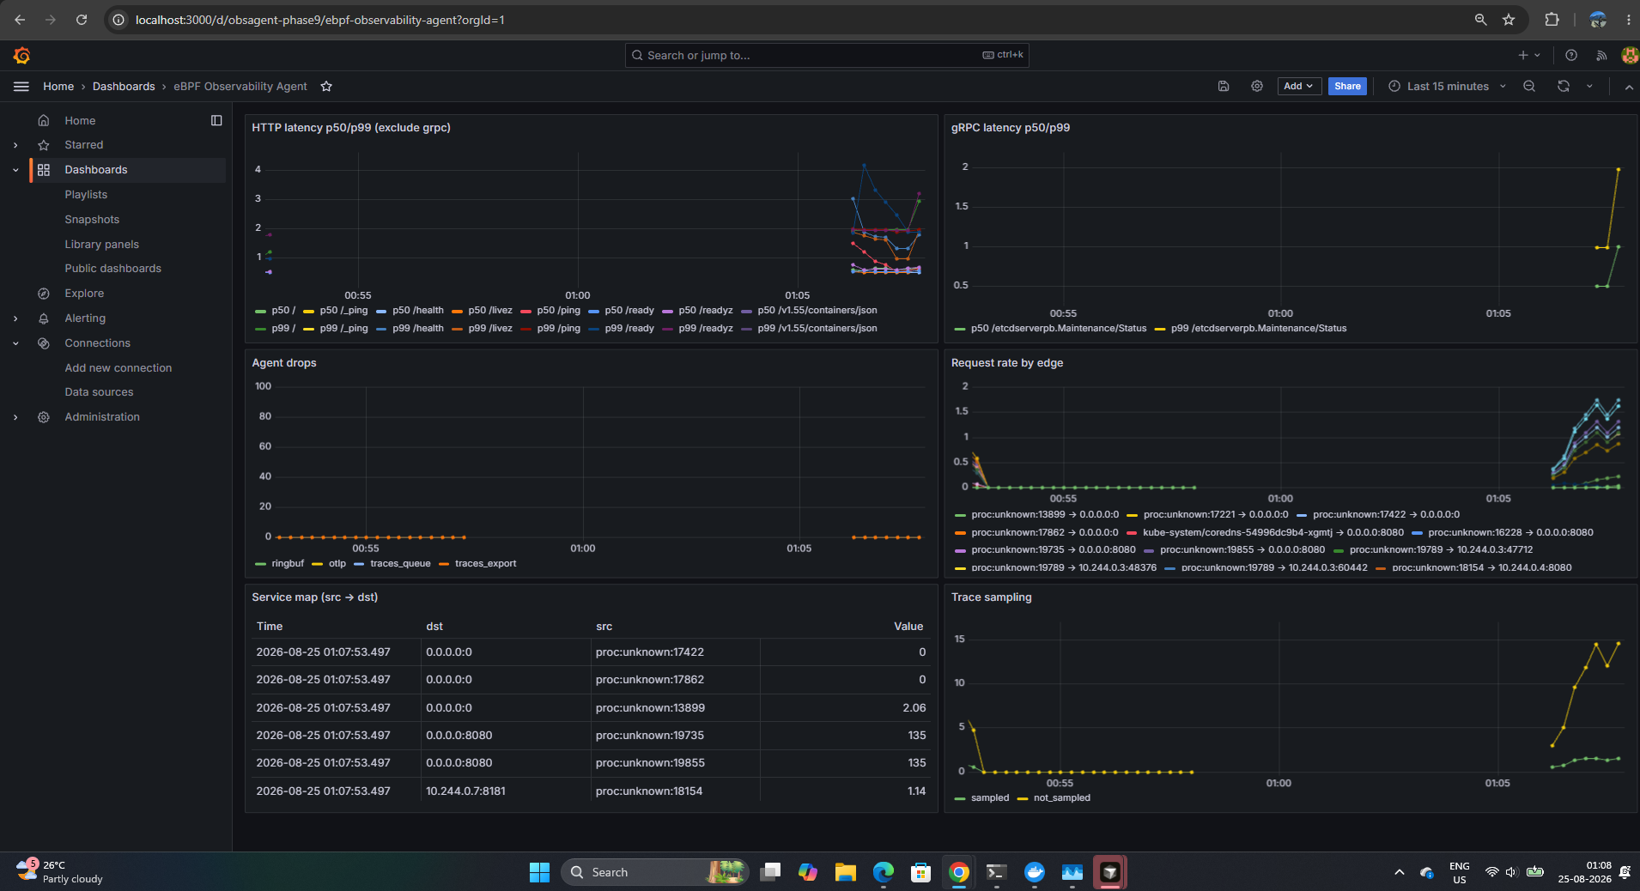Viewport: 1640px width, 891px height.
Task: Click the otlp legend color swatch
Action: [317, 564]
